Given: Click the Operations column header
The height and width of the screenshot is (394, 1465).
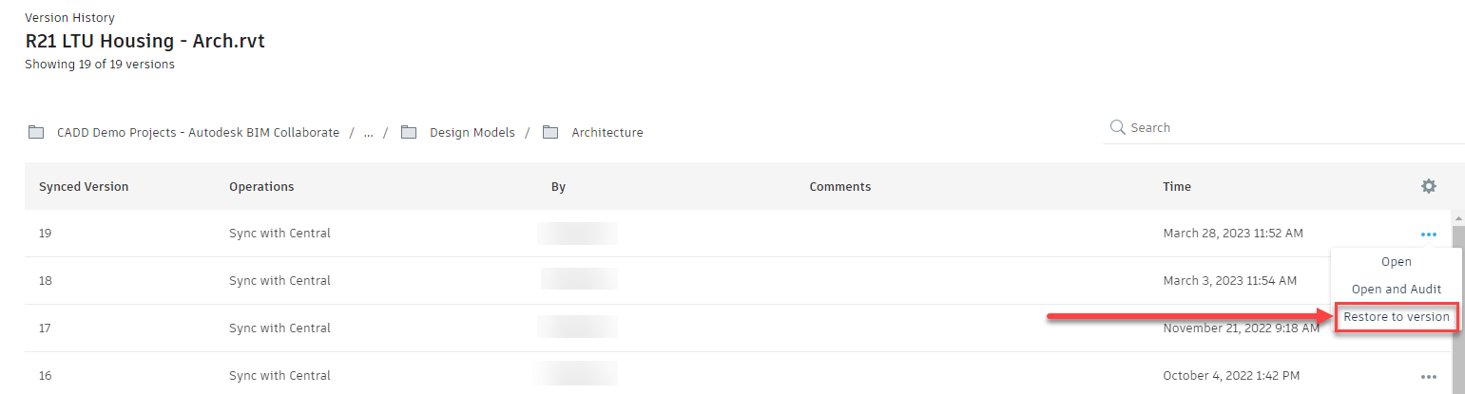Looking at the screenshot, I should click(261, 187).
